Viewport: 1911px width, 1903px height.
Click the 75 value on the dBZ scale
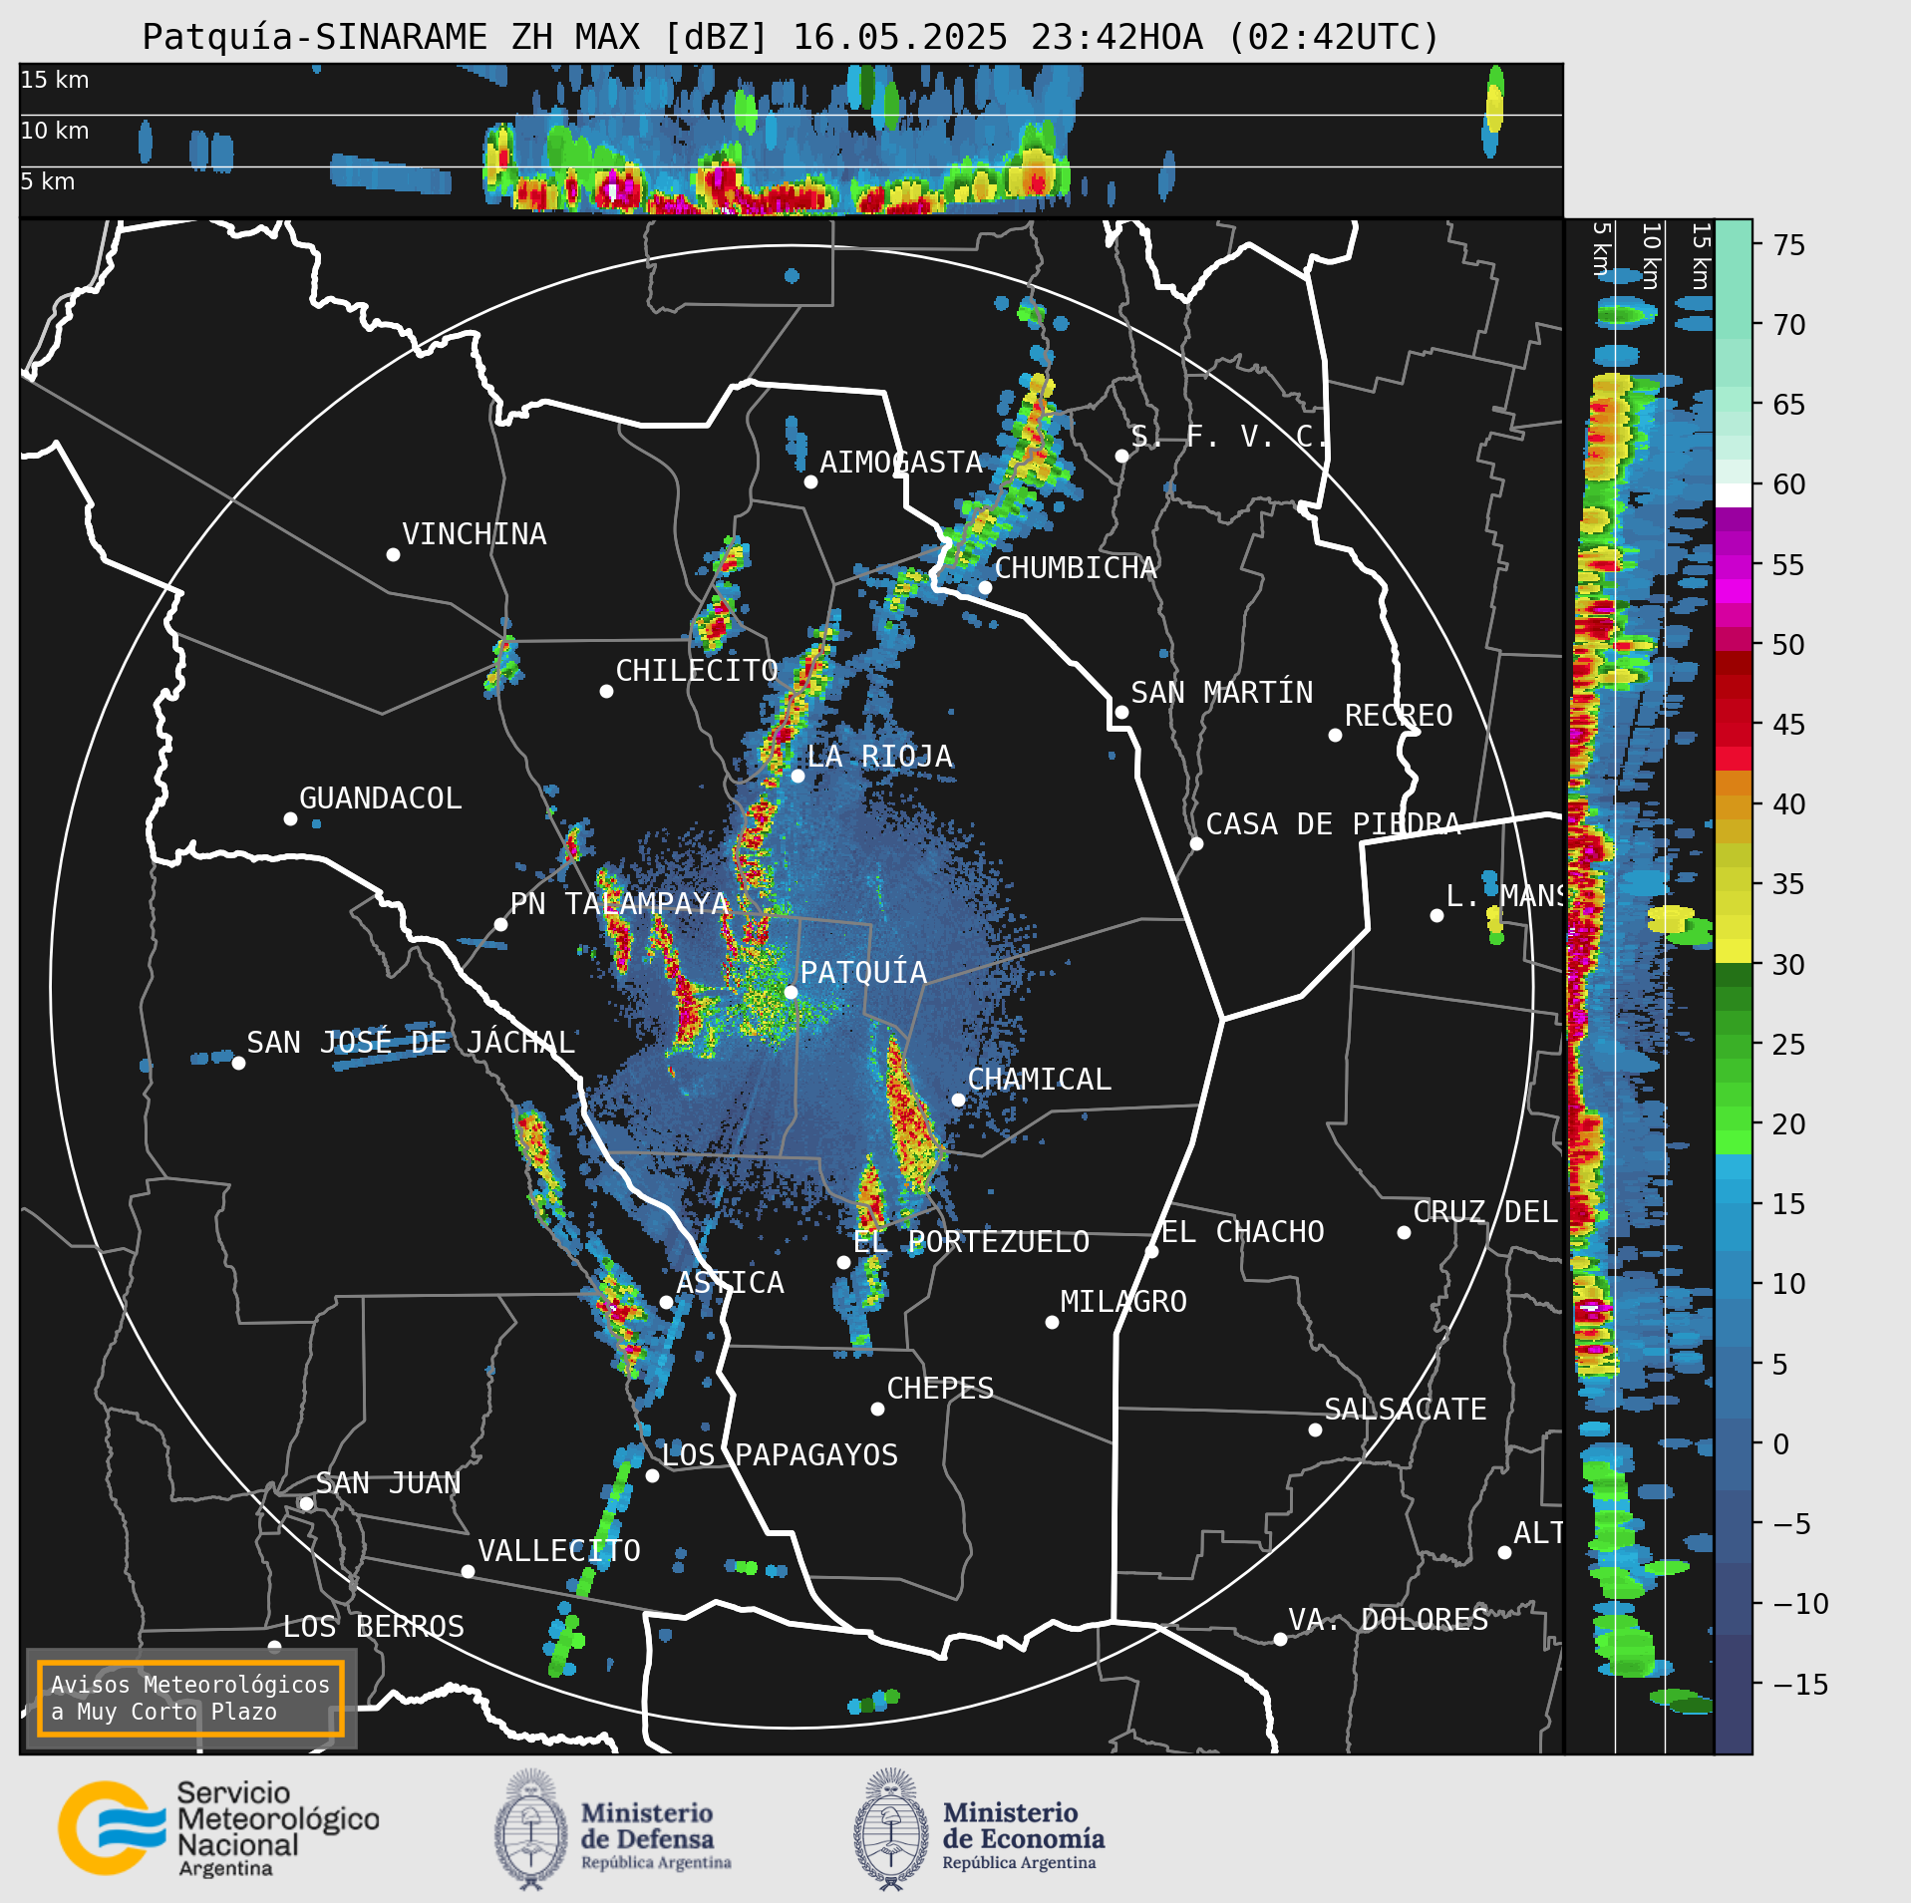(x=1789, y=244)
